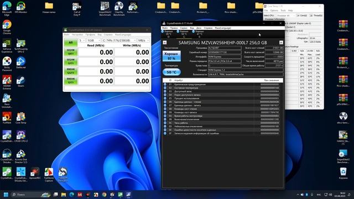Open the ClearSky Benchmark desktop icon
The image size is (354, 199).
tap(119, 9)
